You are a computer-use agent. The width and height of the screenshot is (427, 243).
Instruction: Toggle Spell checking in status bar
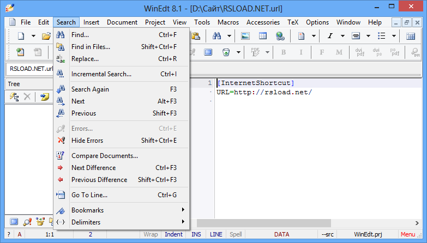click(x=236, y=234)
